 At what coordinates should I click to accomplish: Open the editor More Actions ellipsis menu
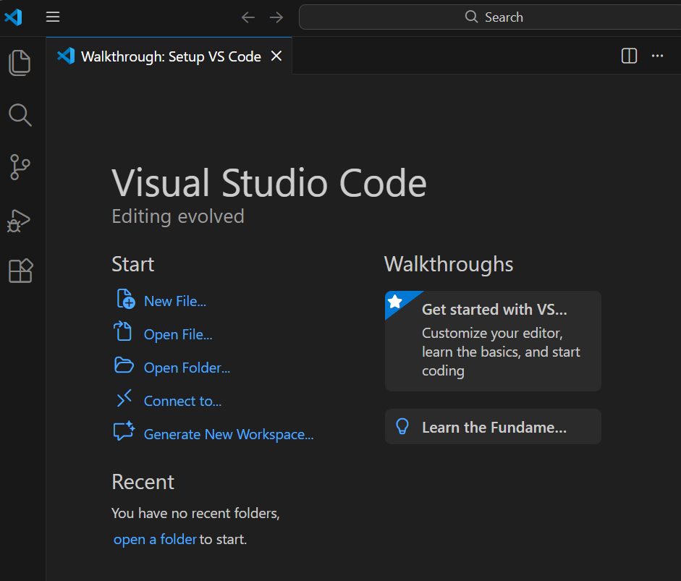(657, 56)
